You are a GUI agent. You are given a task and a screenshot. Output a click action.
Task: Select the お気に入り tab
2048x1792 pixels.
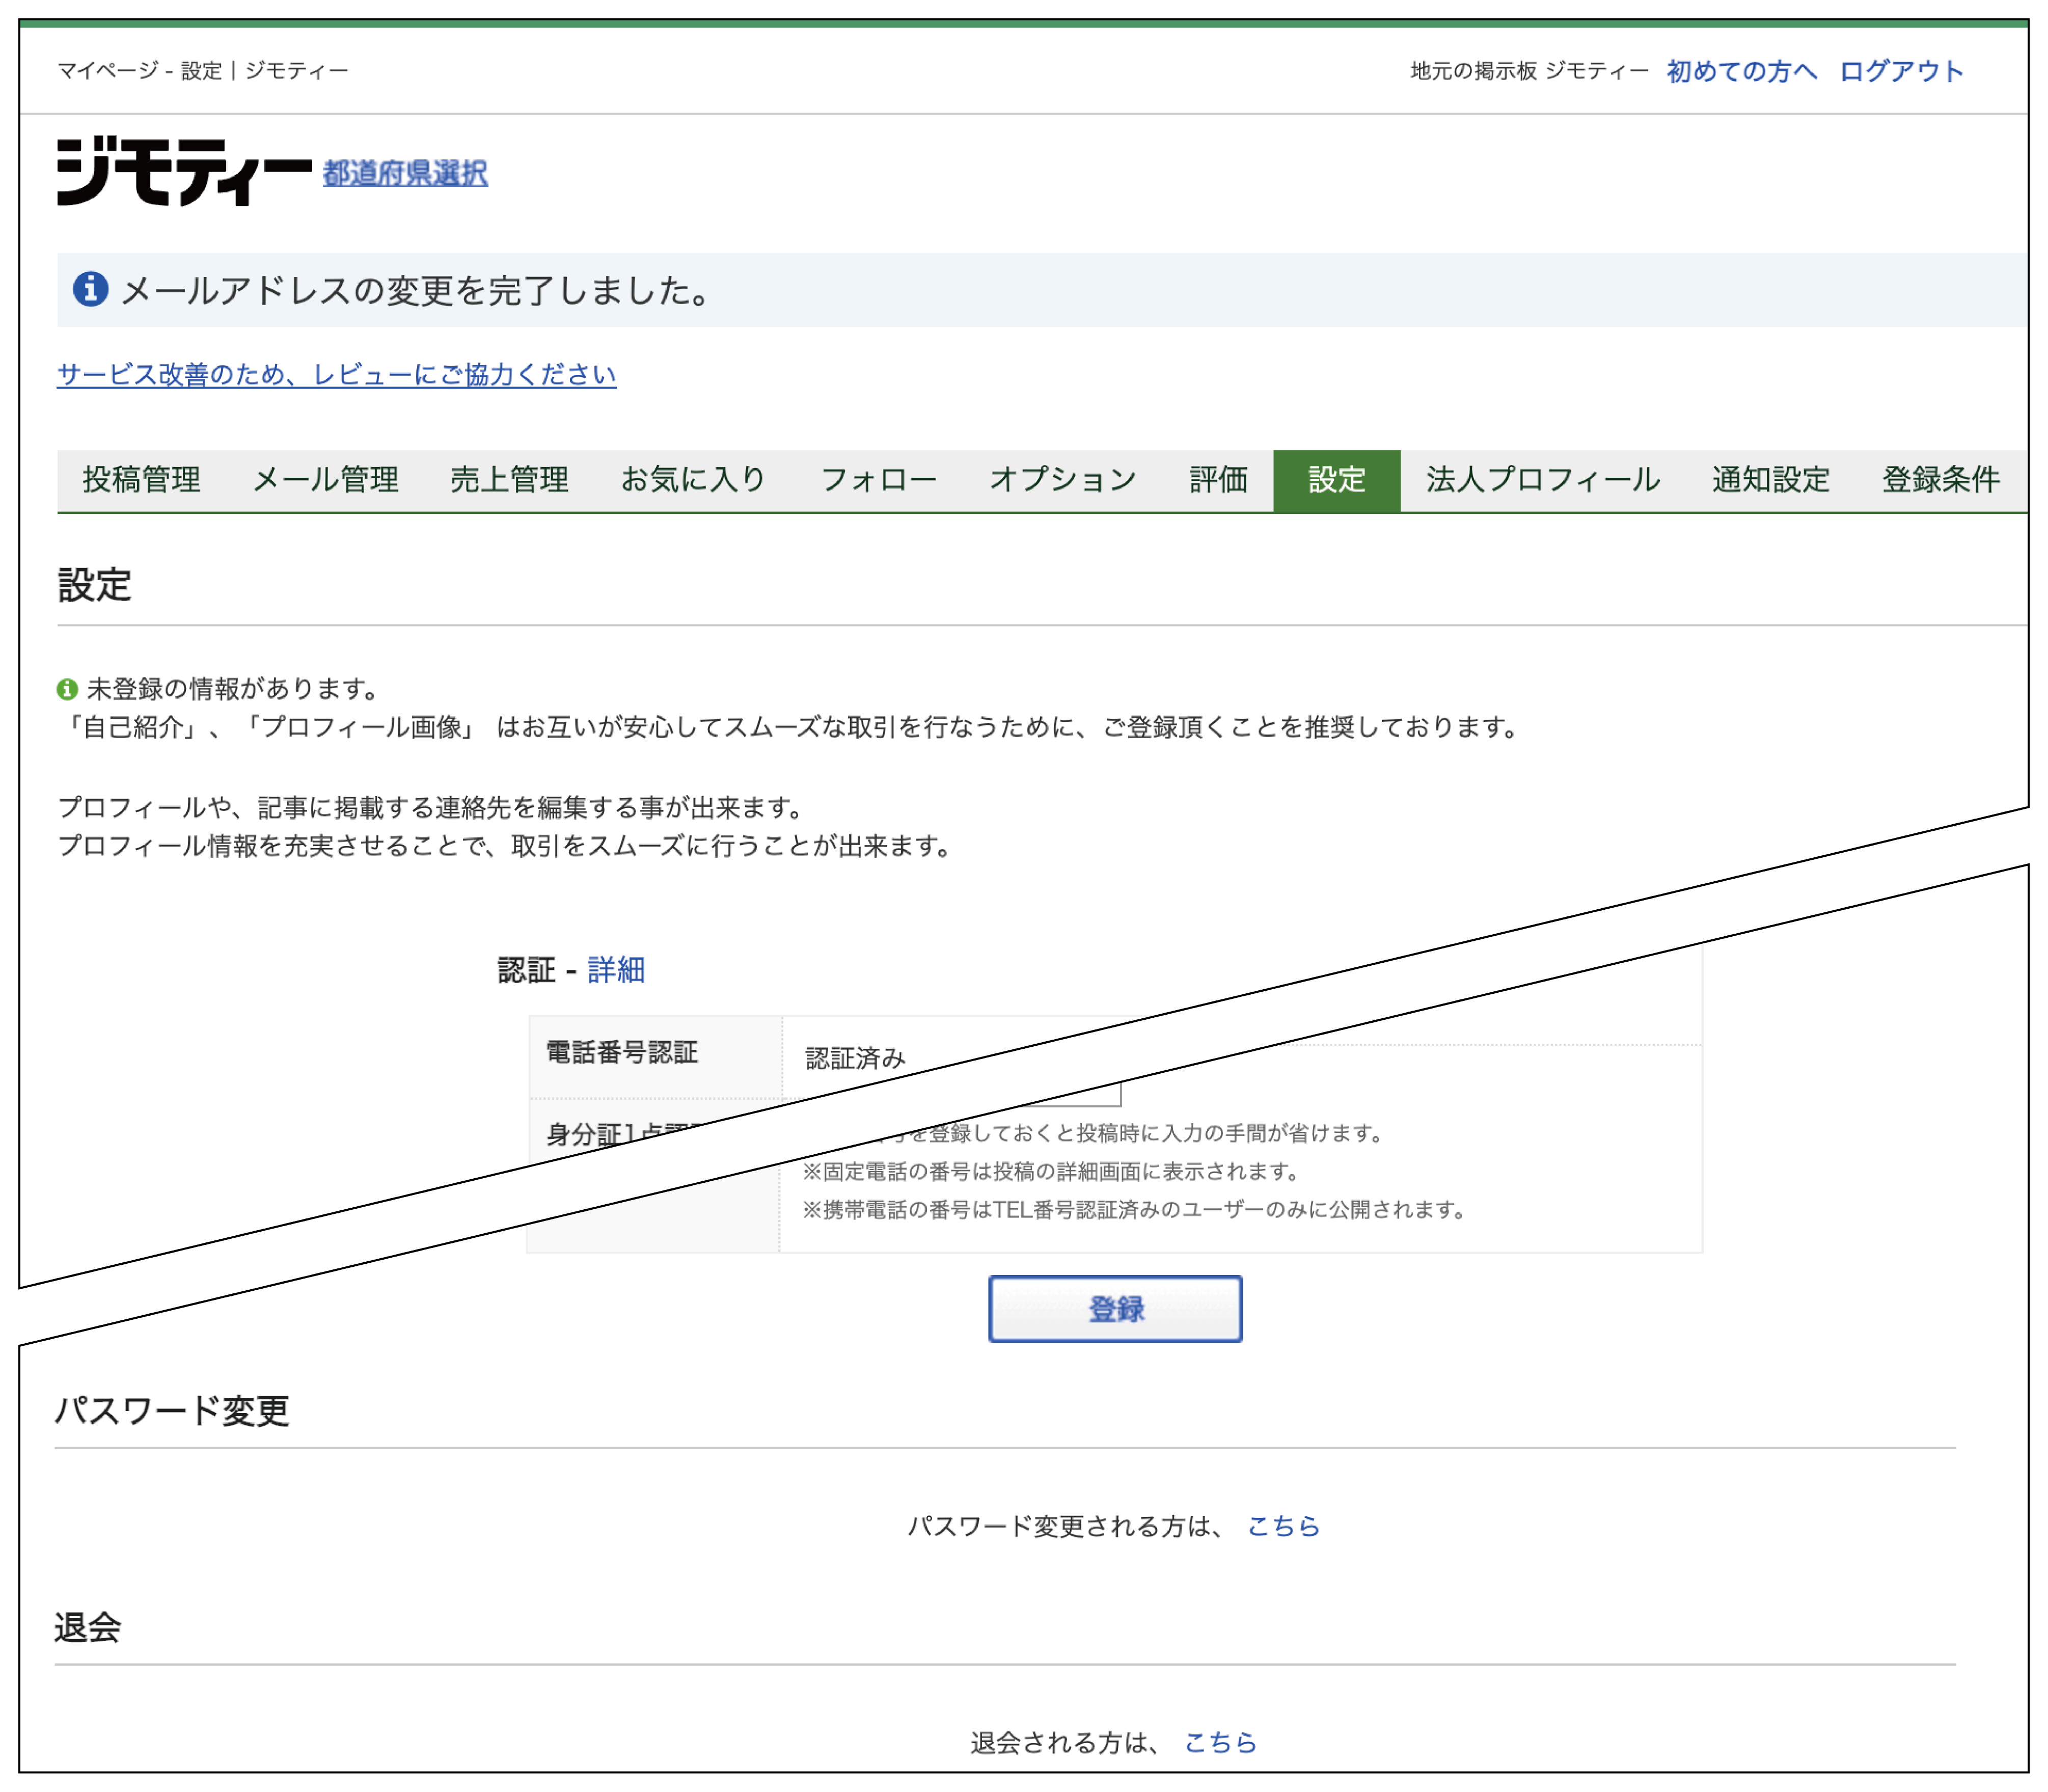click(693, 480)
